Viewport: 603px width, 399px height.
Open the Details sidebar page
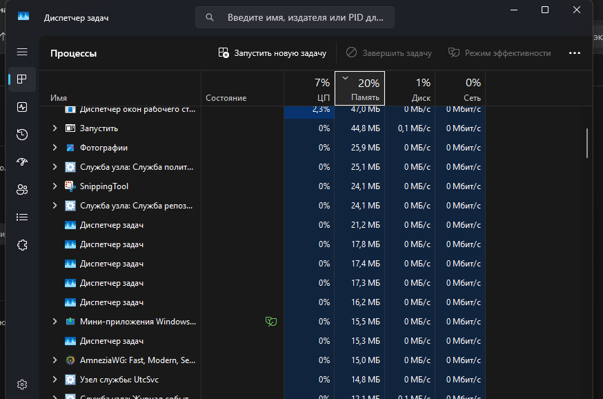point(22,217)
